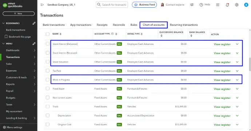Click the Account Type help icon

click(x=112, y=34)
